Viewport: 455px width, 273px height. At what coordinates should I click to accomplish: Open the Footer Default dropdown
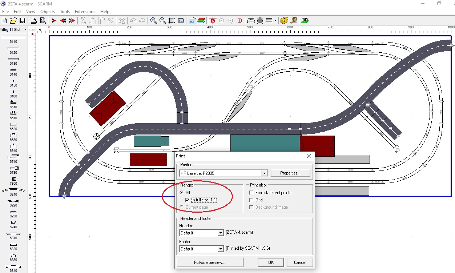220,249
